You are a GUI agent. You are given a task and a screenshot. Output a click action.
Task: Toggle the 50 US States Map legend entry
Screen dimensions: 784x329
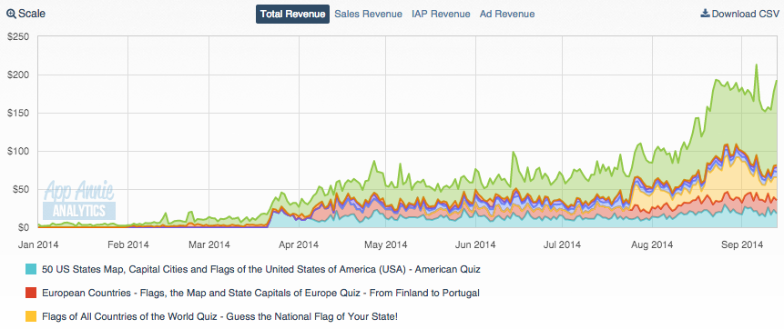(261, 270)
